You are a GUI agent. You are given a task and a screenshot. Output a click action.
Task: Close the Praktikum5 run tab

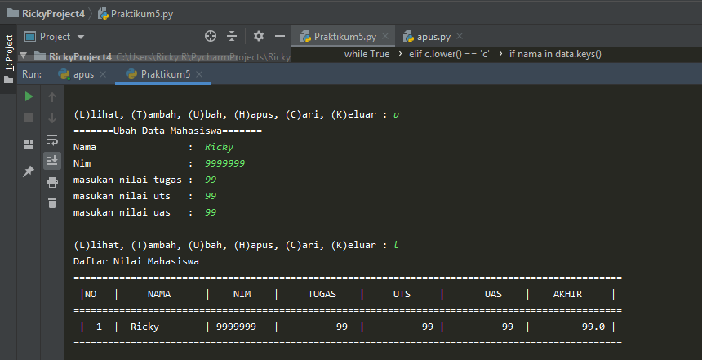[x=199, y=75]
